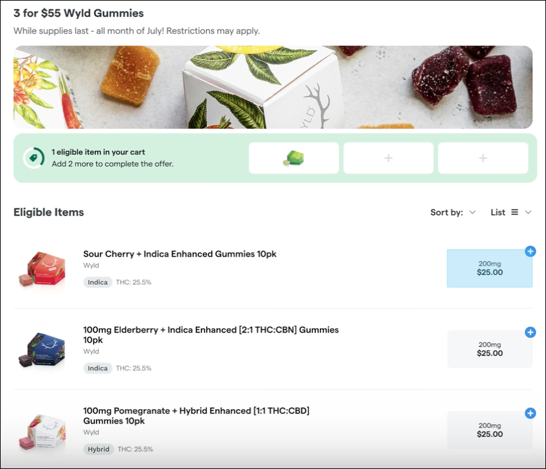Image resolution: width=546 pixels, height=469 pixels.
Task: Select Sour Cherry 200mg $25.00 option
Action: point(490,268)
